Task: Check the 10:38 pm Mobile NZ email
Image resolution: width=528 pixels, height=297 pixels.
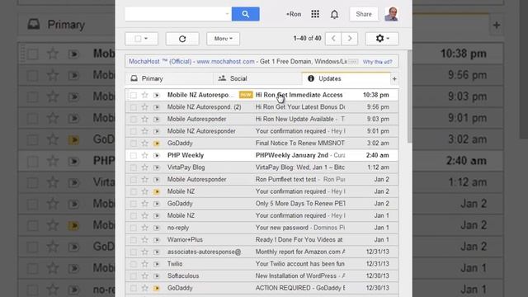Action: pos(134,96)
